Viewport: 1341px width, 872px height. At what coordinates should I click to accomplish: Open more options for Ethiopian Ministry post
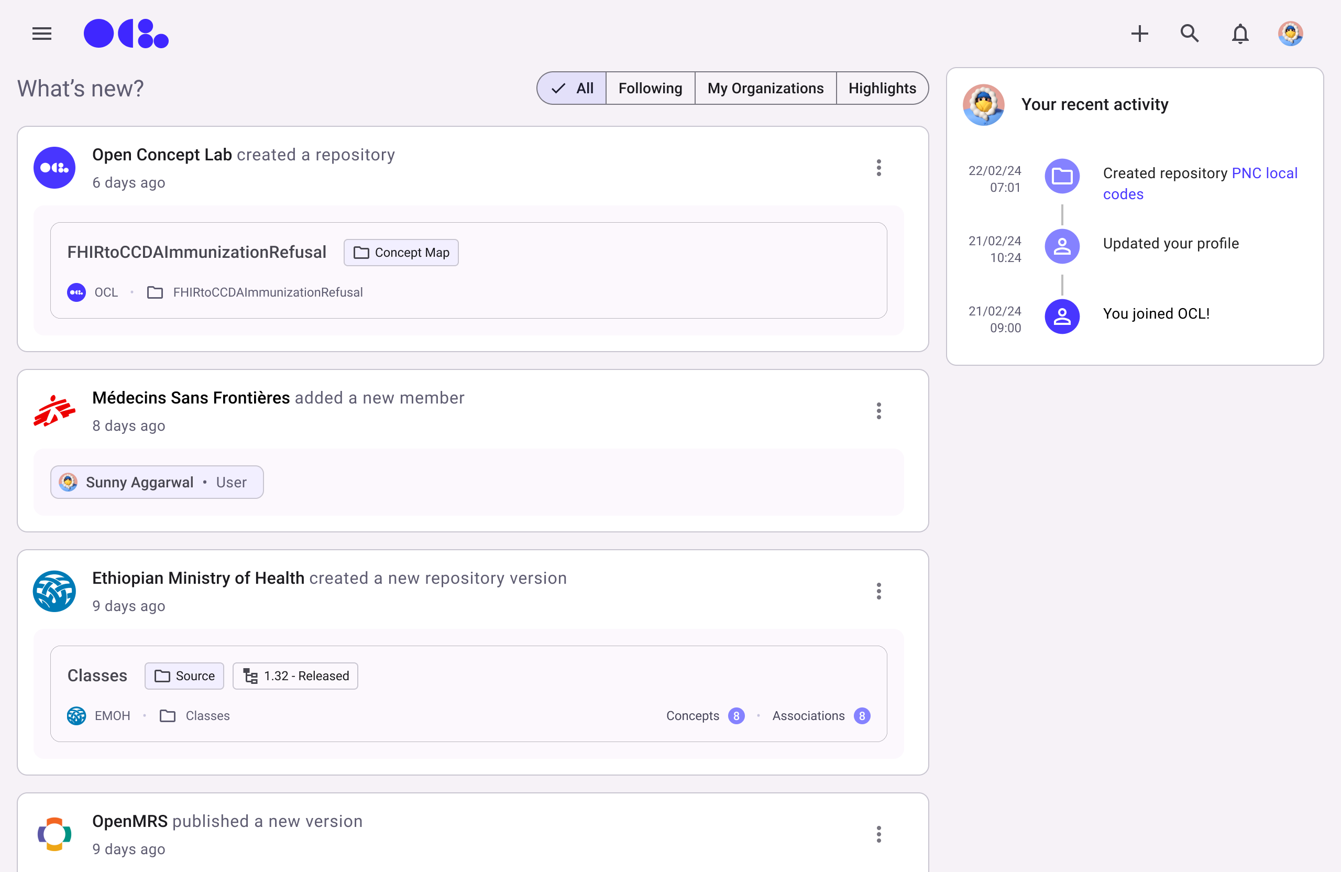click(878, 591)
